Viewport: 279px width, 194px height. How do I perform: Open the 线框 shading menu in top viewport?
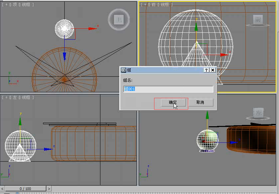pos(26,5)
